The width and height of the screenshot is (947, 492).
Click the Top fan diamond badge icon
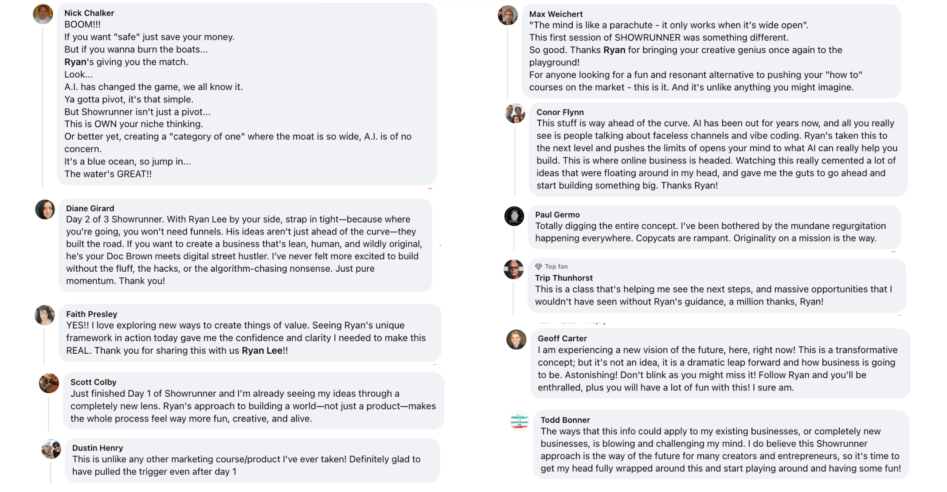[538, 266]
